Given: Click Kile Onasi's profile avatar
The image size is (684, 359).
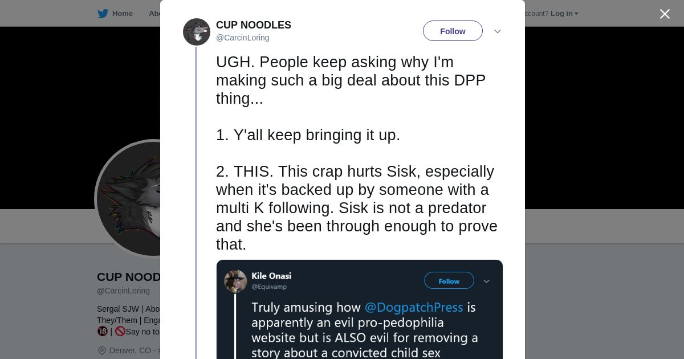Looking at the screenshot, I should tap(235, 281).
